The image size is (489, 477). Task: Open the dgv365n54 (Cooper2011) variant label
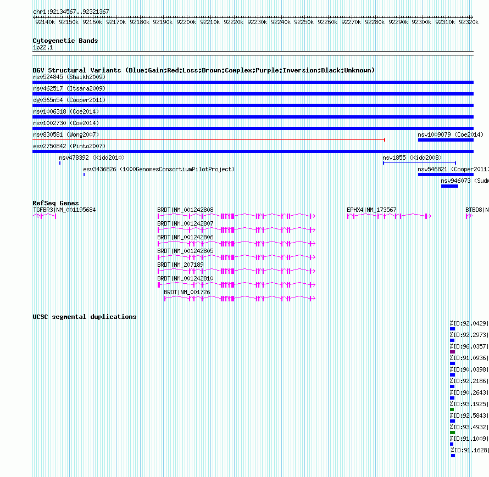[x=69, y=100]
